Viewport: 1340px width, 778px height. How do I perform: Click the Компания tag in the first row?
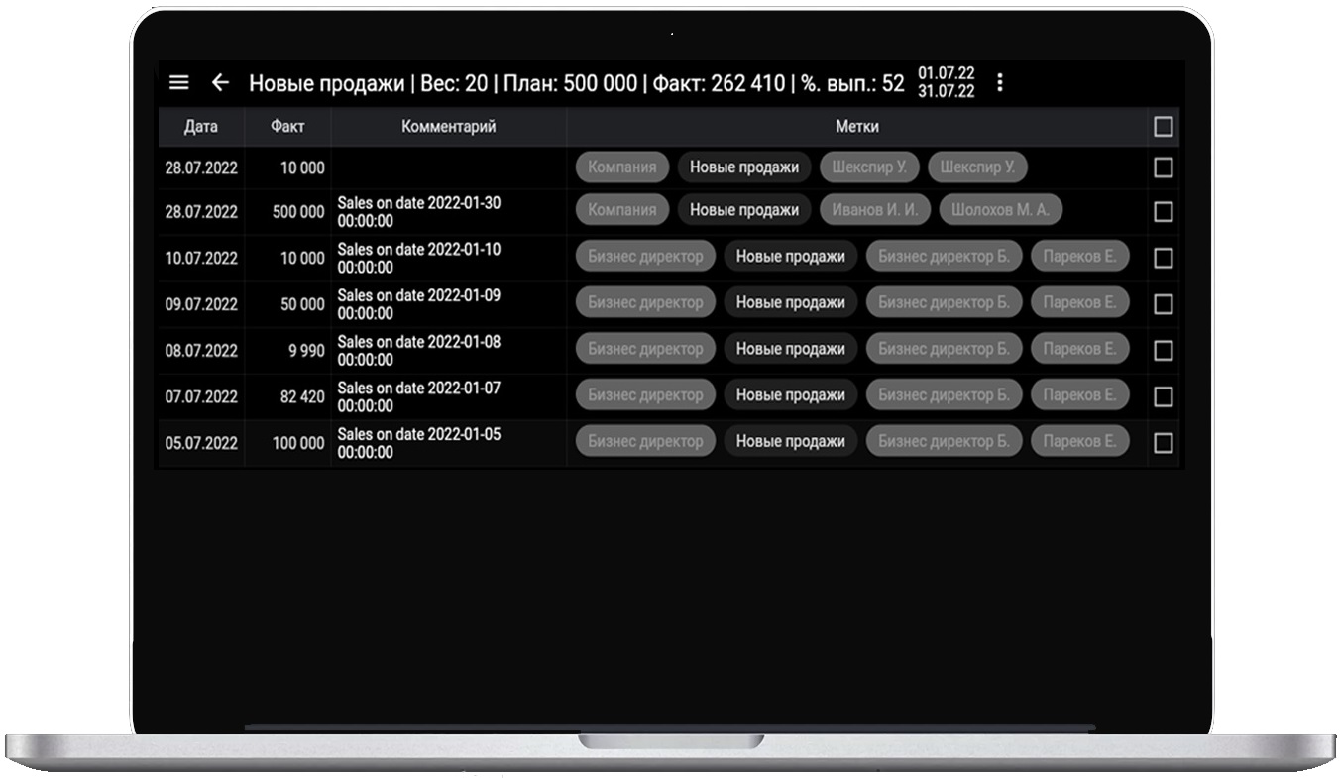coord(621,167)
